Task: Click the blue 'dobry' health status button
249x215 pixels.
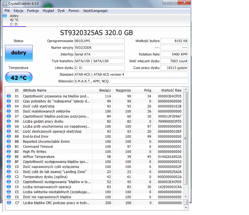Action: (x=19, y=53)
